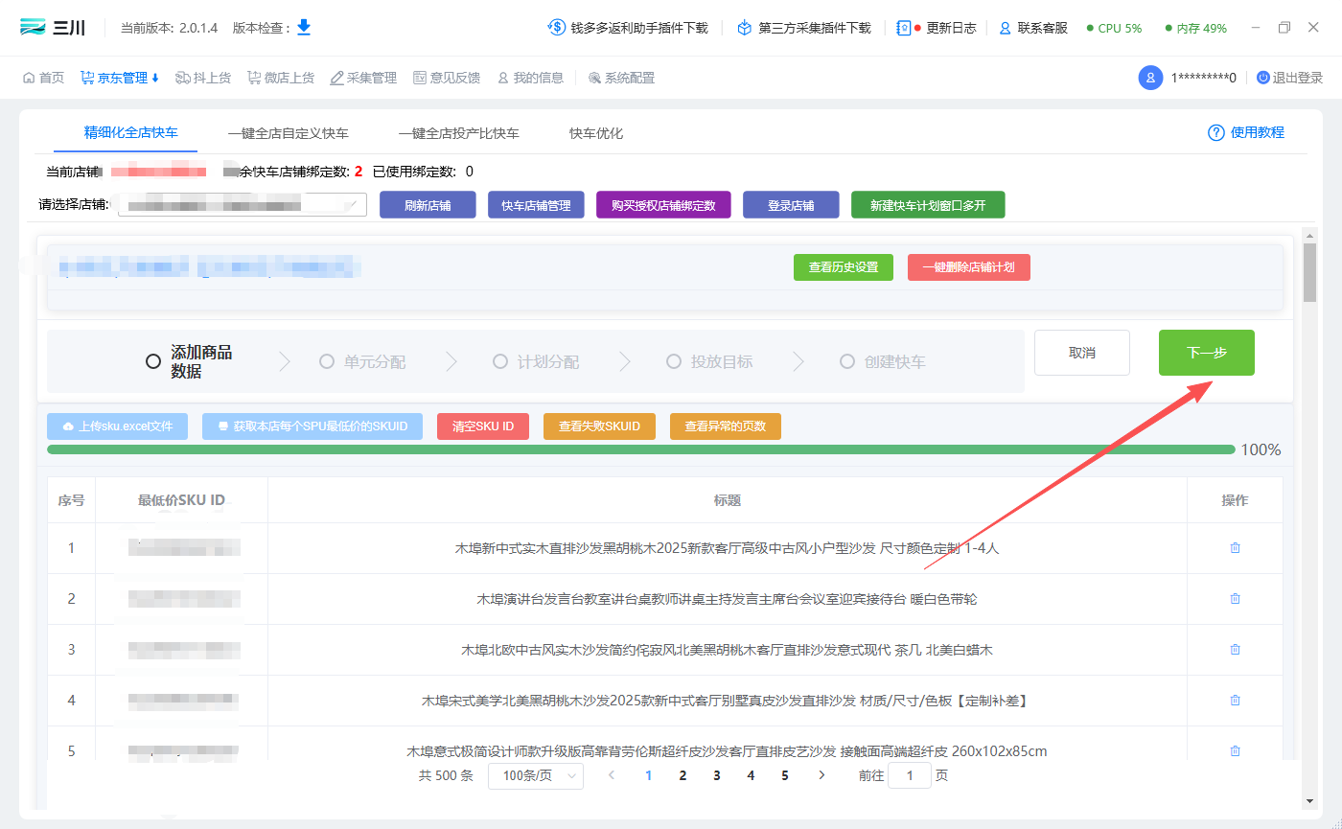1342x829 pixels.
Task: Switch to 快车优化 tab
Action: [596, 133]
